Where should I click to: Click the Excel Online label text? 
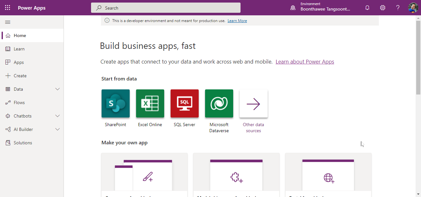[150, 125]
